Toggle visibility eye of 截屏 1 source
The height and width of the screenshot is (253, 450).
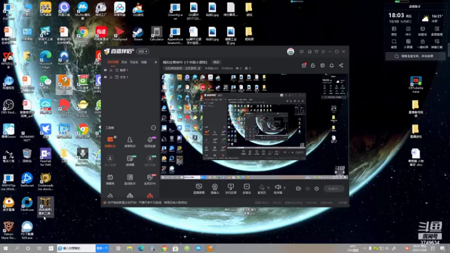click(105, 70)
